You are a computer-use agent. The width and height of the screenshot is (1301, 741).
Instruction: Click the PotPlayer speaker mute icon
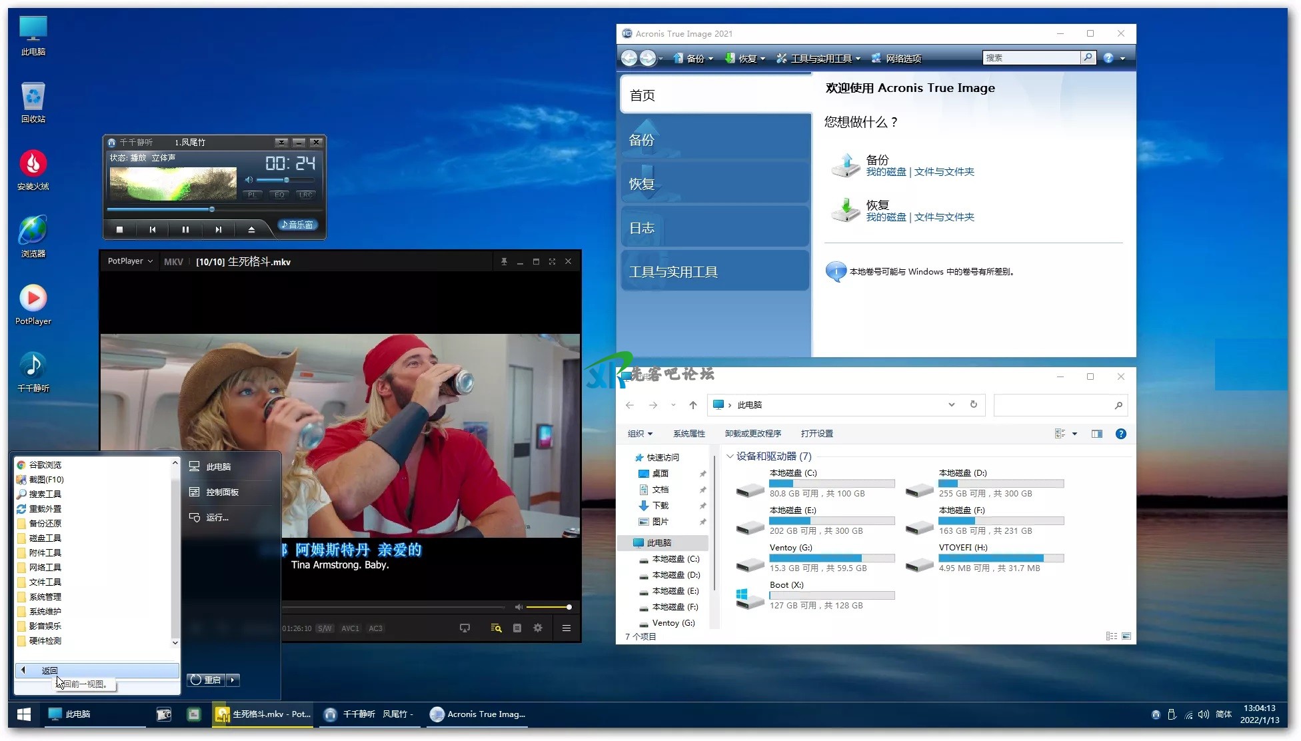pyautogui.click(x=519, y=607)
